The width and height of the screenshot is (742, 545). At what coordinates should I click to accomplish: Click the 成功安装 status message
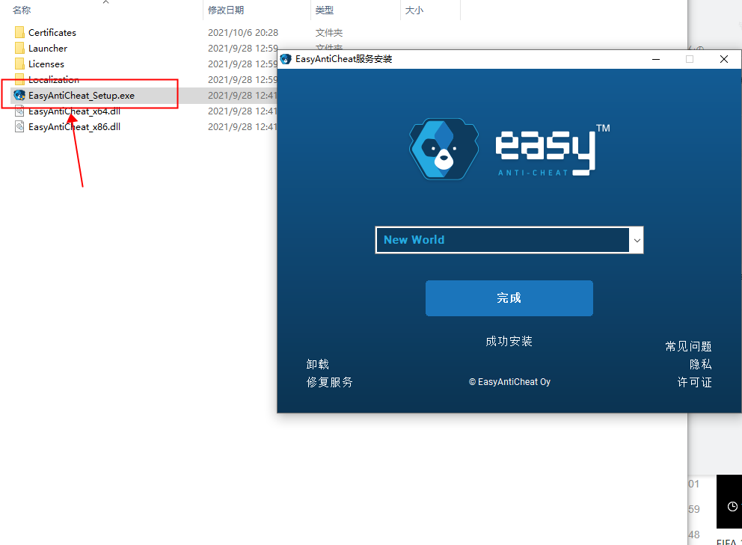[x=509, y=341]
